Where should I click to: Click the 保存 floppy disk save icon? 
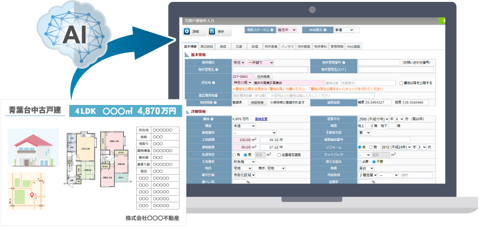click(x=212, y=32)
